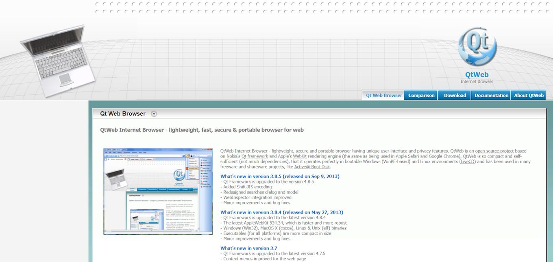The image size is (553, 262).
Task: Expand the Qt Web Browser panel arrow
Action: [x=154, y=114]
